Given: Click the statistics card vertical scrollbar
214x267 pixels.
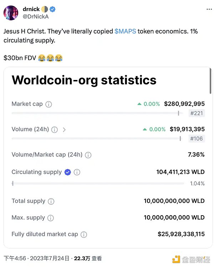Looking at the screenshot, I should [x=210, y=82].
